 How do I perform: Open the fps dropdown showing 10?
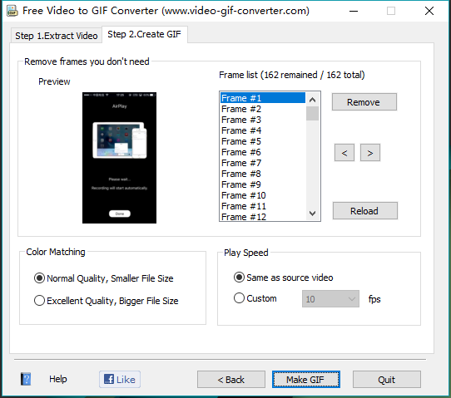pyautogui.click(x=330, y=299)
